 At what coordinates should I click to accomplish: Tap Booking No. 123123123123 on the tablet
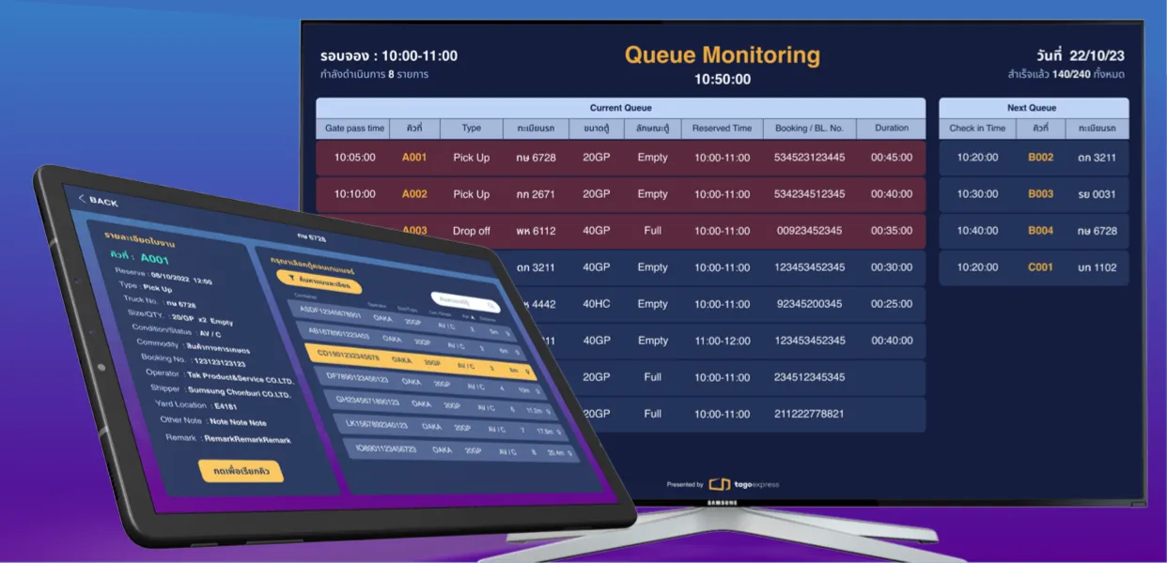[220, 362]
